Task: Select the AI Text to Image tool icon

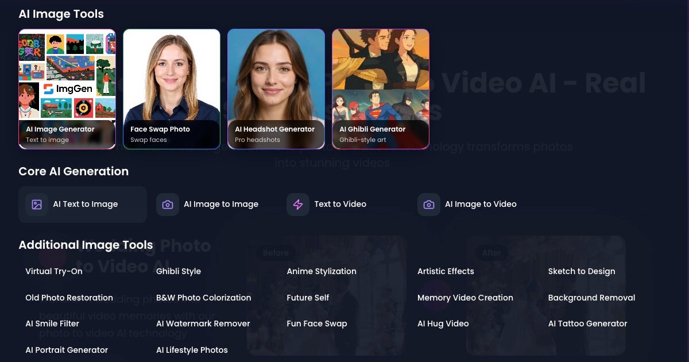Action: (36, 204)
